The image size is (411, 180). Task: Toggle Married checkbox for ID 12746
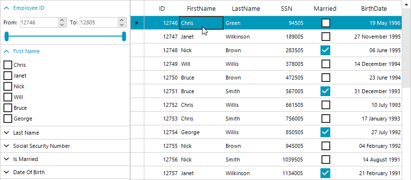[325, 23]
